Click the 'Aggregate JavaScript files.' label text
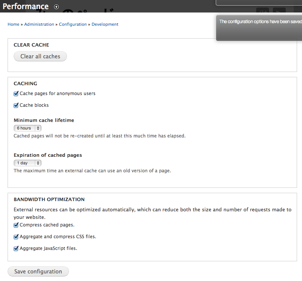This screenshot has width=302, height=281. click(x=48, y=249)
